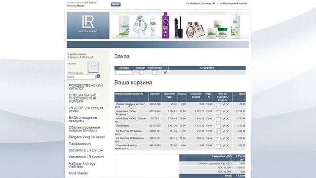Image resolution: width=316 pixels, height=178 pixels.
Task: Select article number 94810-640
Action: 155,145
